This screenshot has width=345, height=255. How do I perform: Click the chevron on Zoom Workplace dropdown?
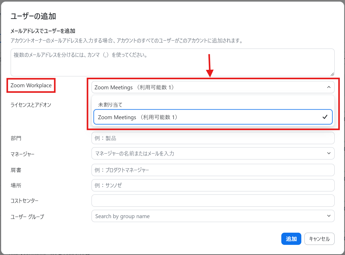coord(329,87)
